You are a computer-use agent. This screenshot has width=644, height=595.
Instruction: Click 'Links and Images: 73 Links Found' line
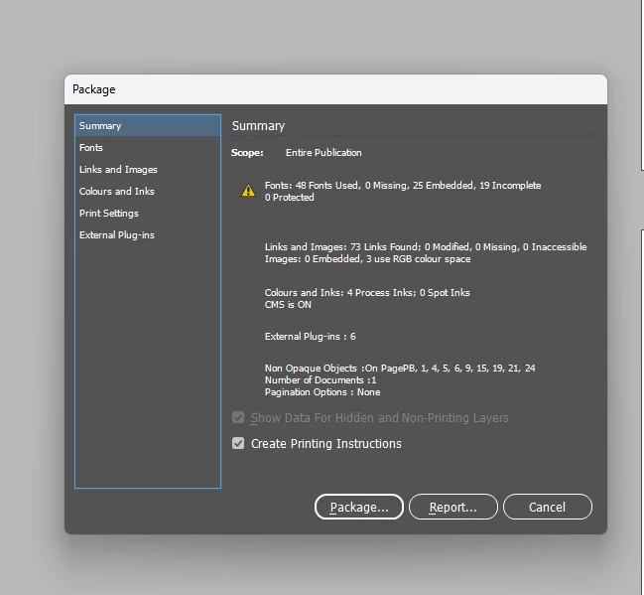click(426, 247)
